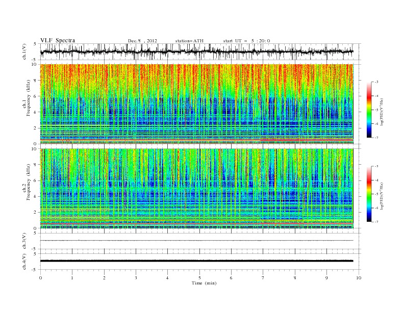Click the 'Time (min)' x-axis label
Image resolution: width=404 pixels, height=312 pixels.
[x=204, y=283]
